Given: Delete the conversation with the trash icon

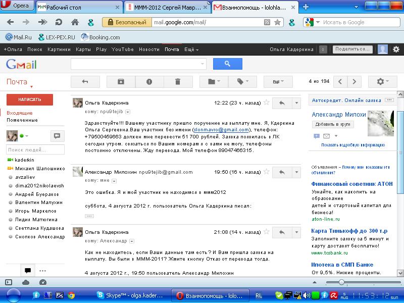Looking at the screenshot, I should click(178, 82).
